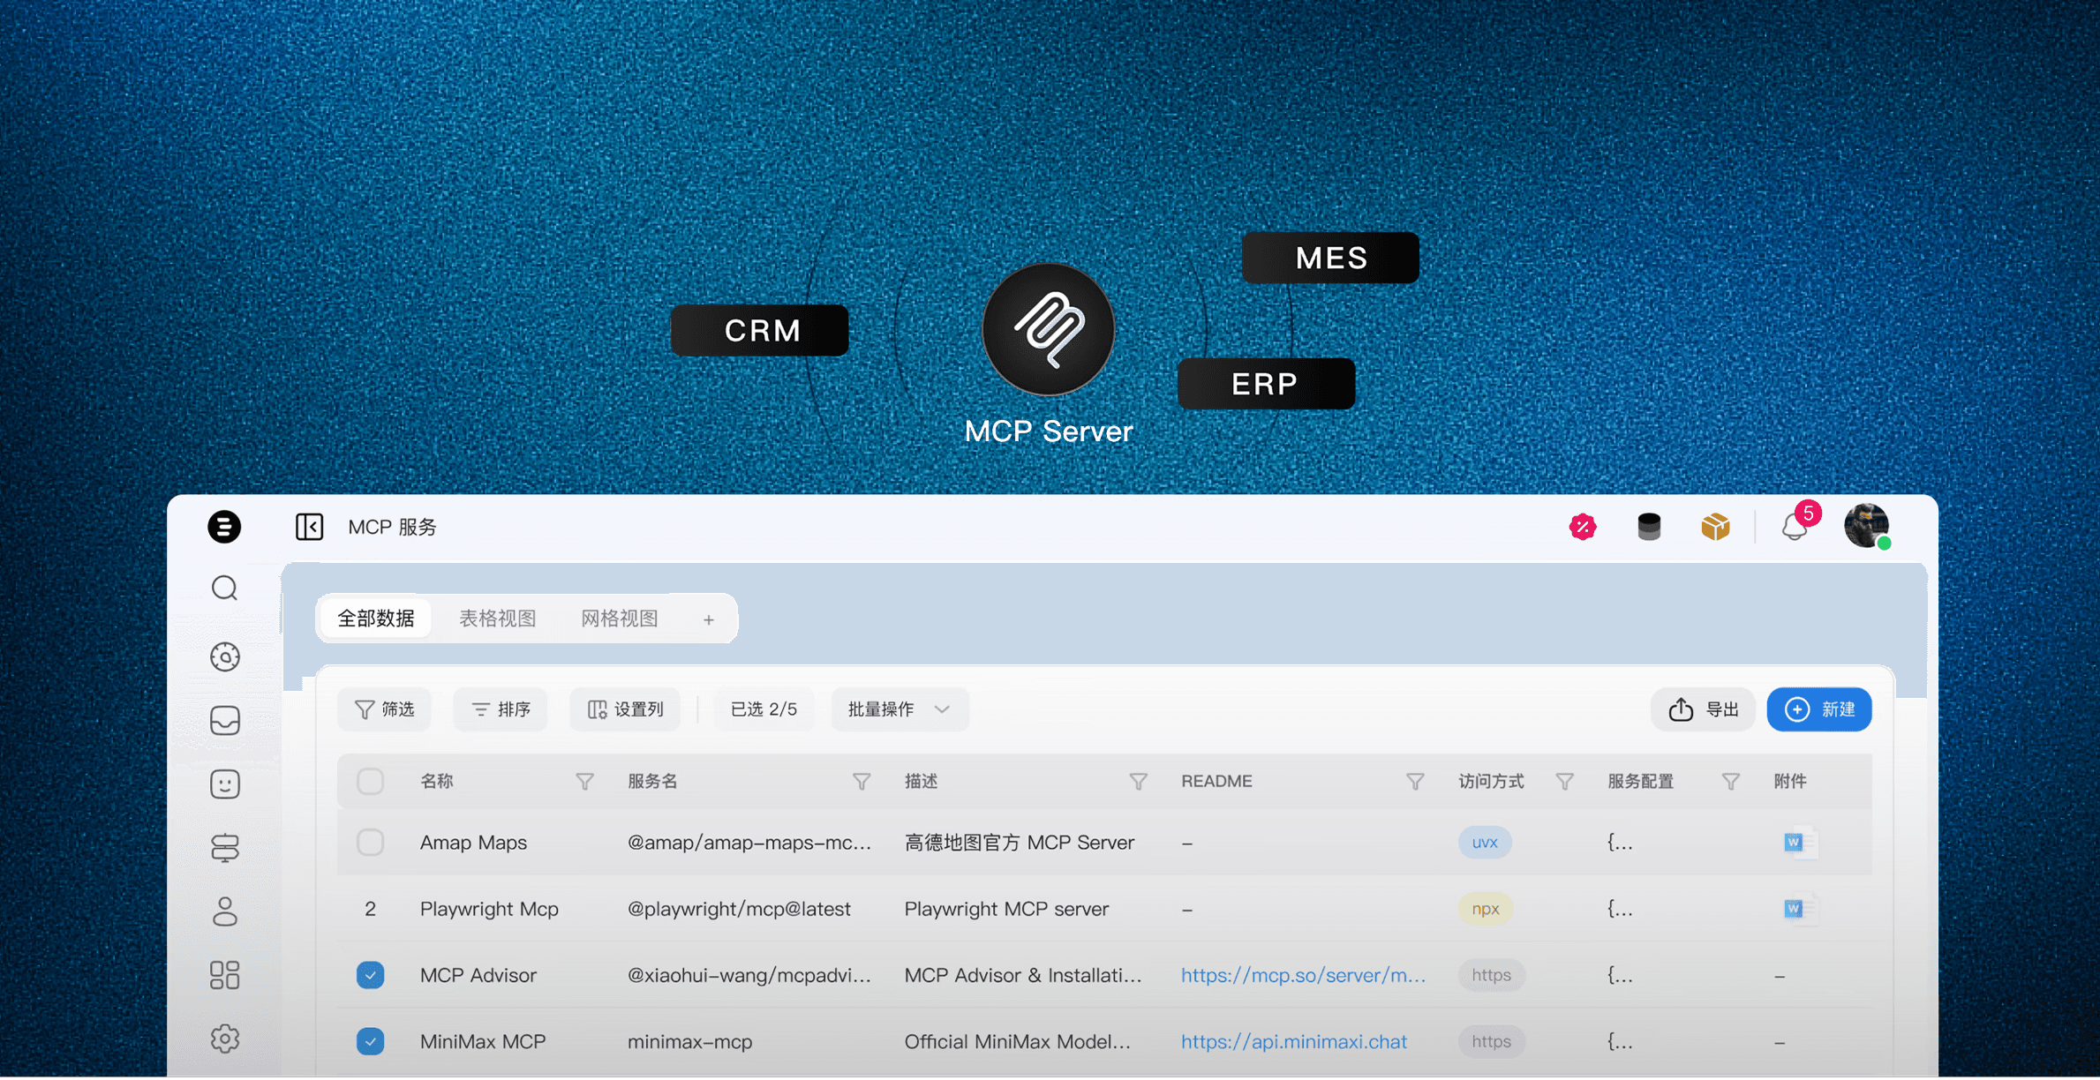
Task: Click the search icon in sidebar
Action: point(225,588)
